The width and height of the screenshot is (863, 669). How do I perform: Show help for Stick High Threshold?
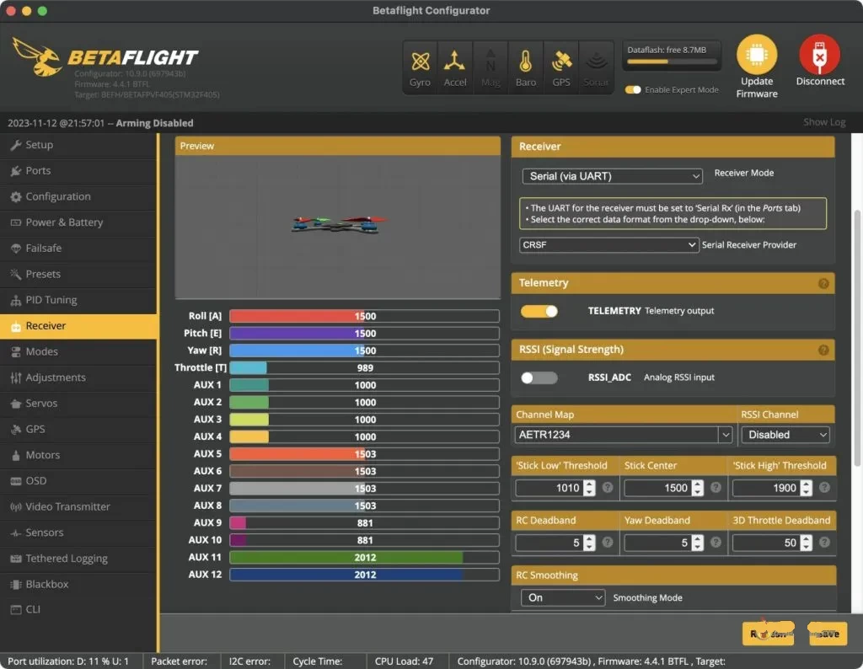click(824, 488)
